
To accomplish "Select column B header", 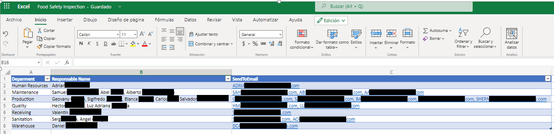I will [x=141, y=72].
